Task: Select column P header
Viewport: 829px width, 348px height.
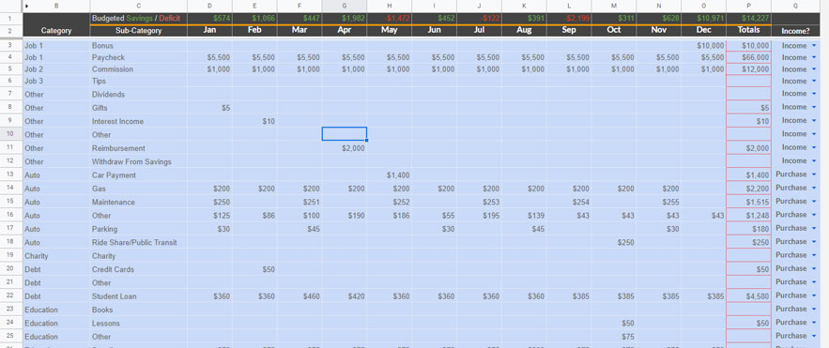Action: (748, 6)
